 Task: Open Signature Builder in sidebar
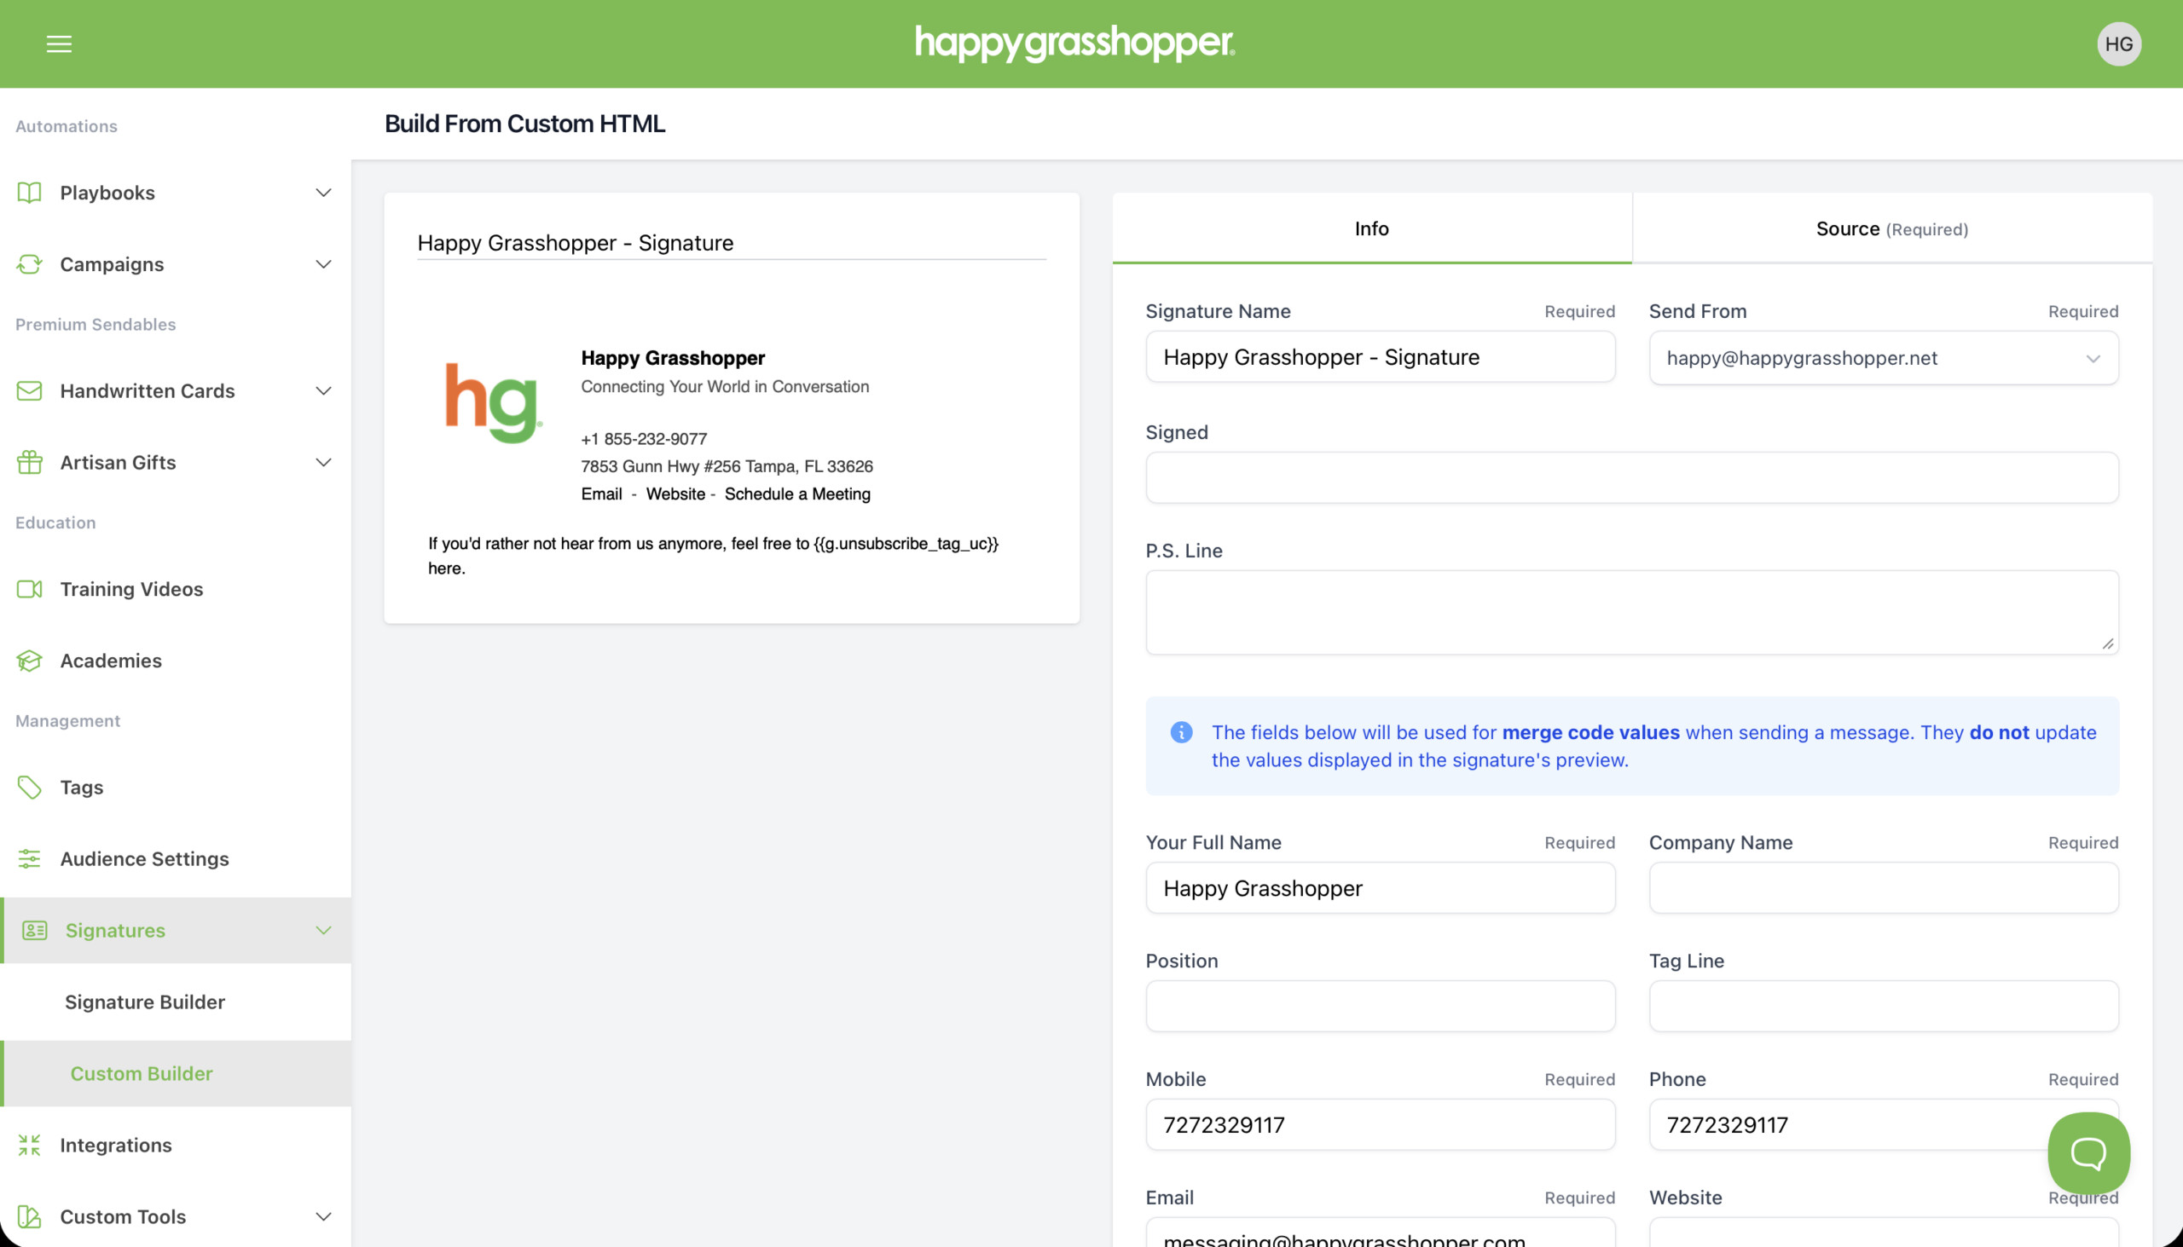pos(145,1002)
